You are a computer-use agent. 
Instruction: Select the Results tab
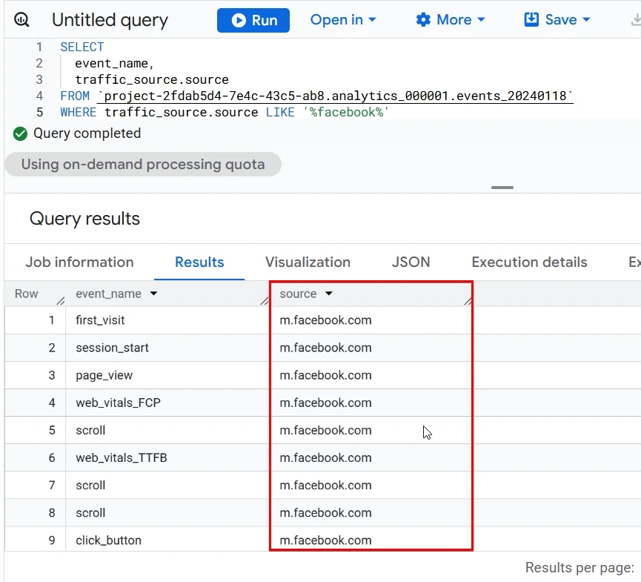(199, 262)
